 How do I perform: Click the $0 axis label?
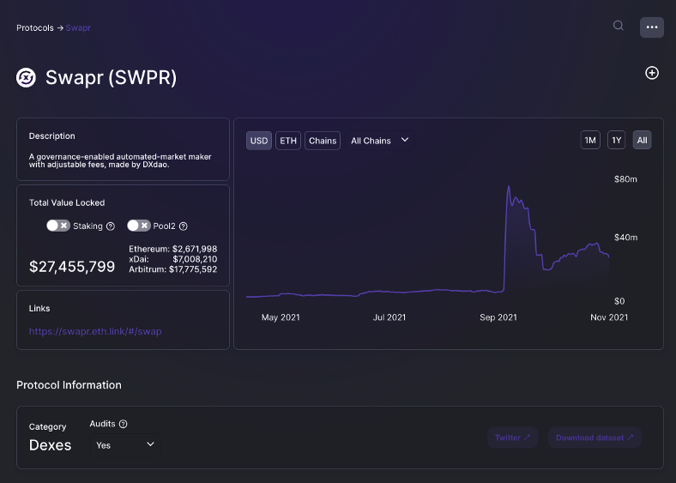tap(619, 301)
